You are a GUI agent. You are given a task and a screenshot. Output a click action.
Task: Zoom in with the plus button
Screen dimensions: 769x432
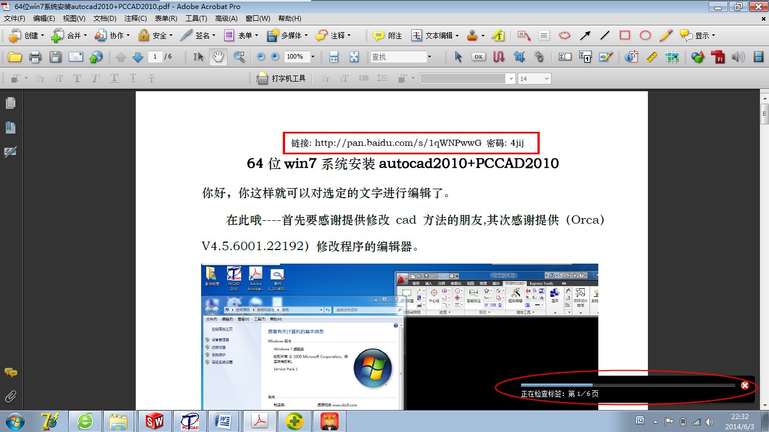pos(275,57)
